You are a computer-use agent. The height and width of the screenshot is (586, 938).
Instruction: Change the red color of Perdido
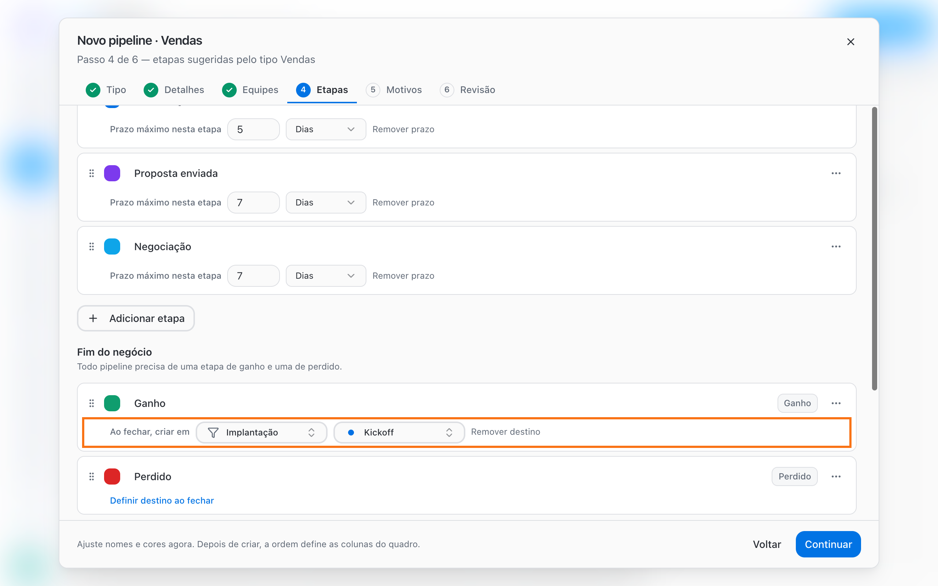click(x=112, y=476)
